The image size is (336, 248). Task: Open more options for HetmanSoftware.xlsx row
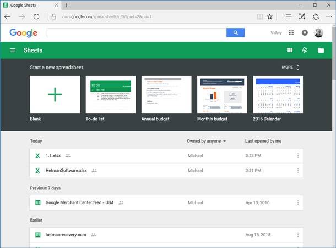click(x=298, y=171)
